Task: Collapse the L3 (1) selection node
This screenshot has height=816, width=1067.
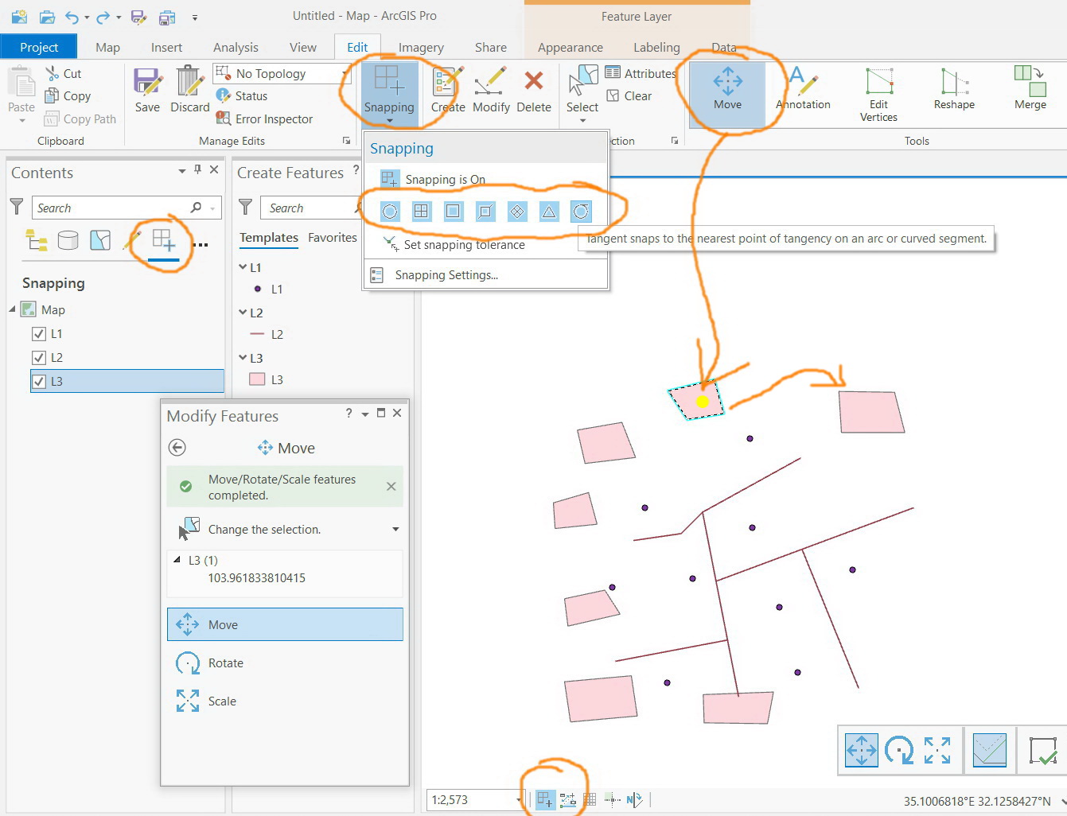Action: [x=177, y=560]
